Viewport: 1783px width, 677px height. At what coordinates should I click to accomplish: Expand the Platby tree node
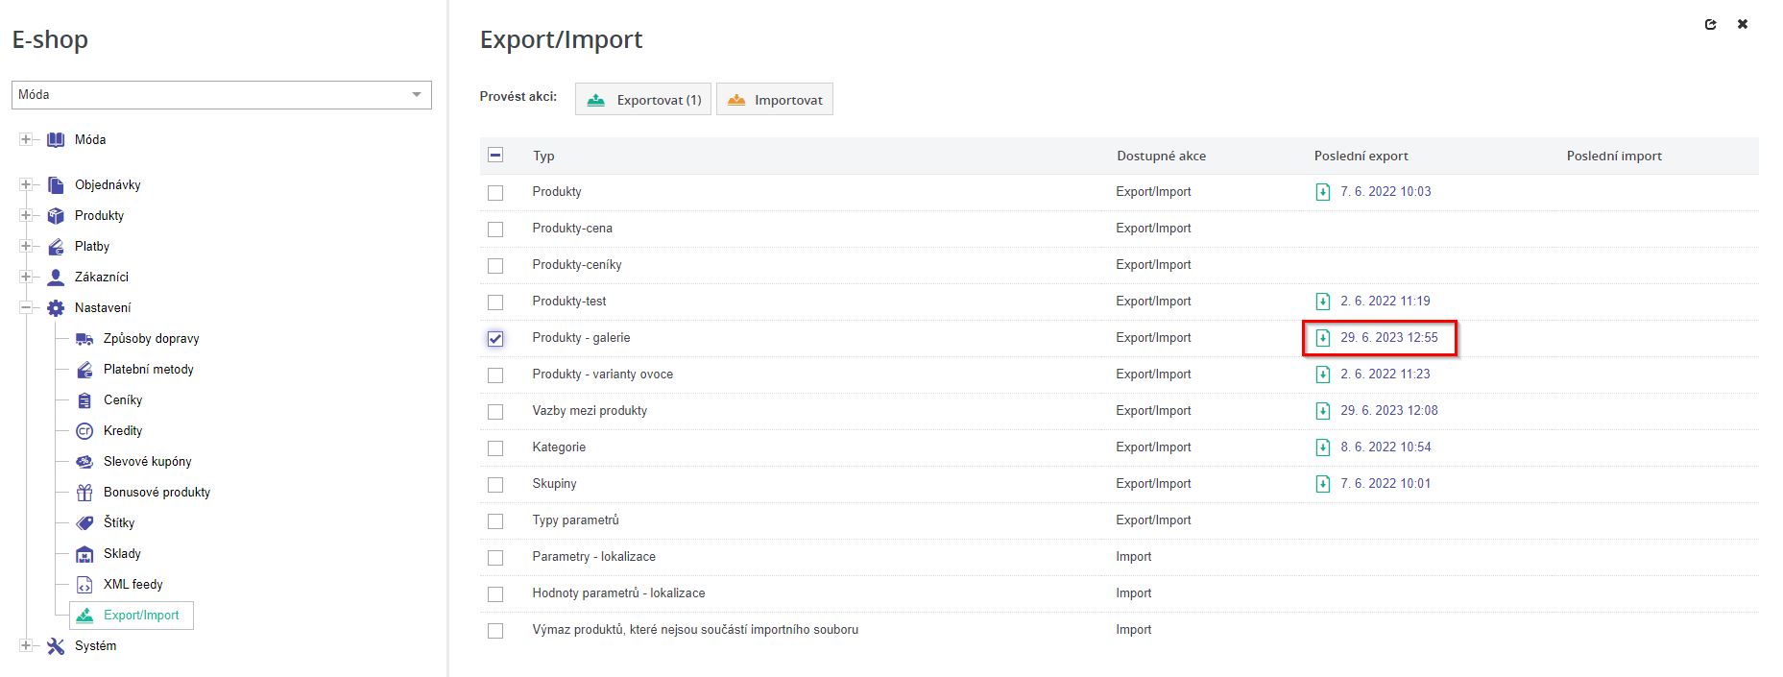coord(26,247)
